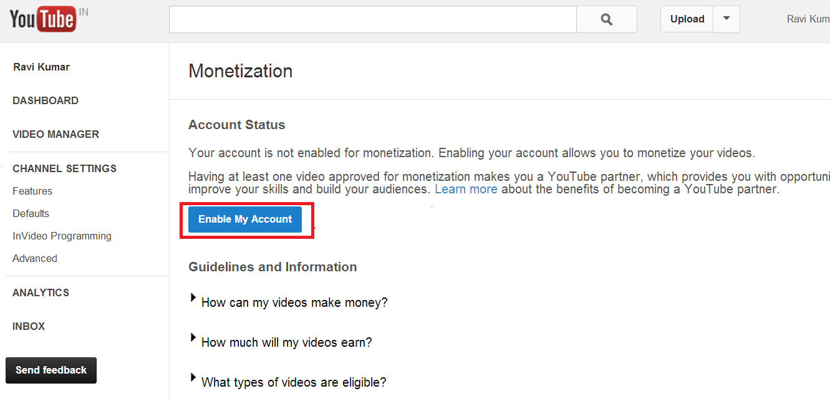Screen dimensions: 830x401
Task: Click the Guidelines and Information heading
Action: 273,267
